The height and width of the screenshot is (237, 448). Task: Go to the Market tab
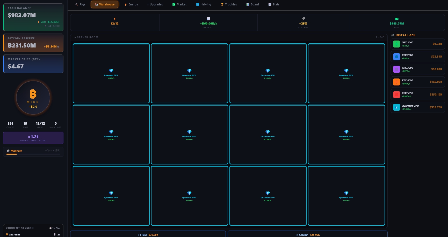pos(179,4)
